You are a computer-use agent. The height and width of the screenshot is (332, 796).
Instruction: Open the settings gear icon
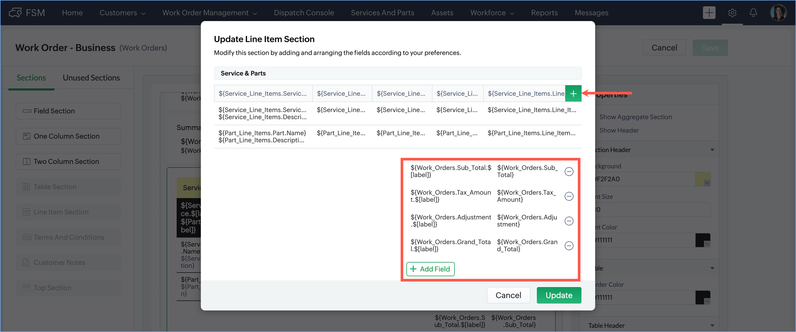click(x=732, y=13)
